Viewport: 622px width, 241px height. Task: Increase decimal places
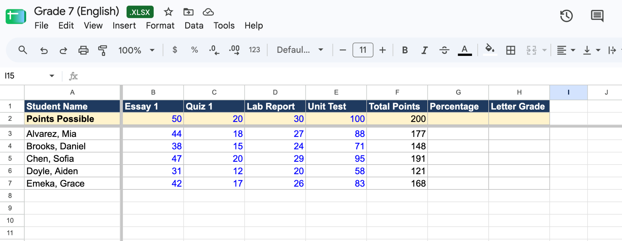[x=234, y=50]
